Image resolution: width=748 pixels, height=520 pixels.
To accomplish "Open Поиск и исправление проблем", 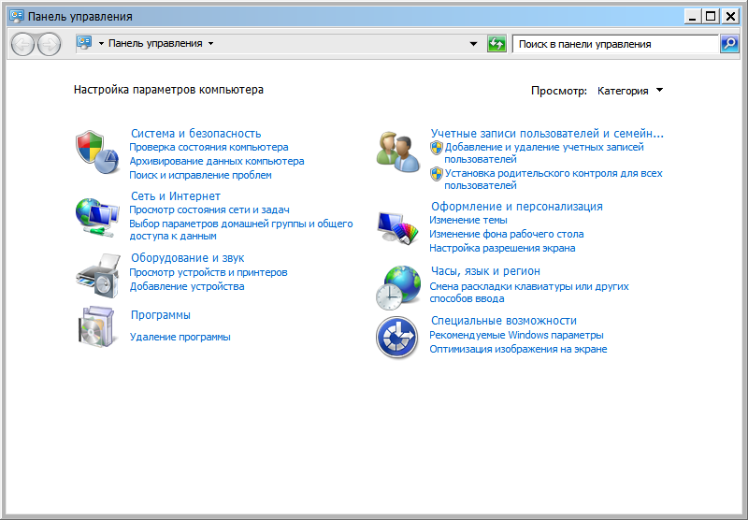I will [200, 175].
